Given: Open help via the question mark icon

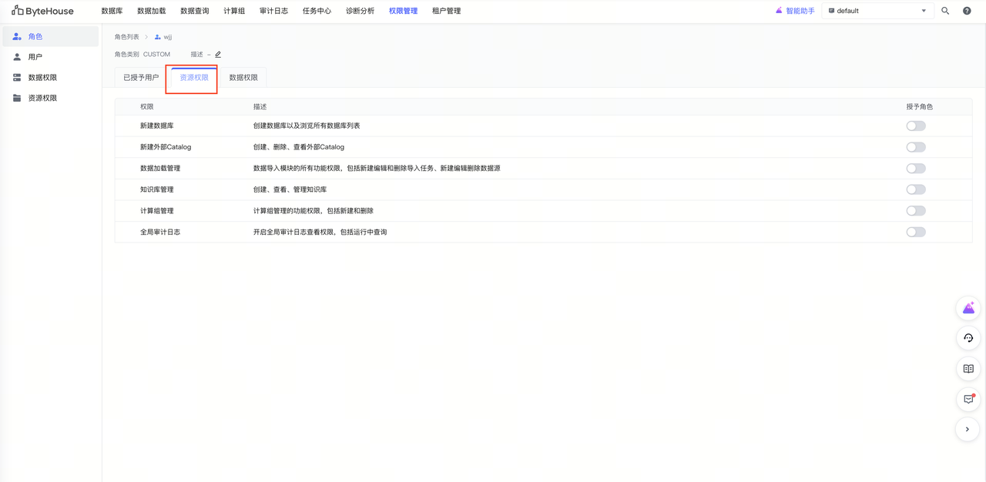Looking at the screenshot, I should pyautogui.click(x=967, y=11).
